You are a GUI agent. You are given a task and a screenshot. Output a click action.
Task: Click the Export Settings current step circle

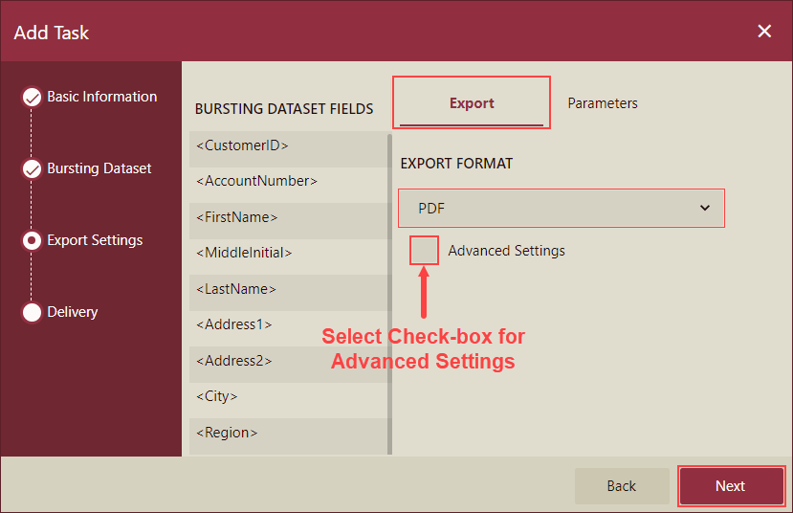(32, 241)
